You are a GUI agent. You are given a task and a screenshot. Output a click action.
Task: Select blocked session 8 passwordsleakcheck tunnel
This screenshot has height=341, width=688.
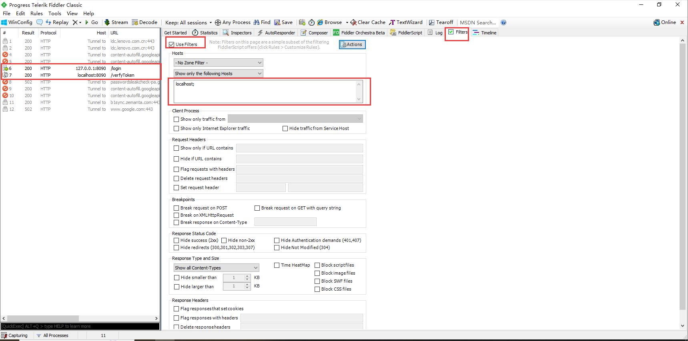(80, 82)
